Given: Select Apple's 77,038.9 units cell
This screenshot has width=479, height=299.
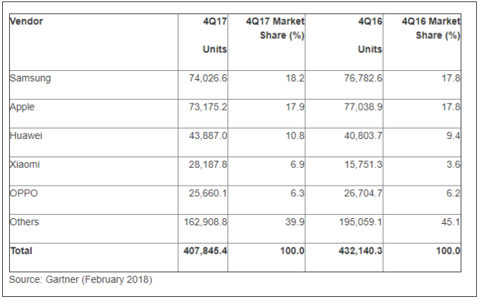Looking at the screenshot, I should point(364,107).
